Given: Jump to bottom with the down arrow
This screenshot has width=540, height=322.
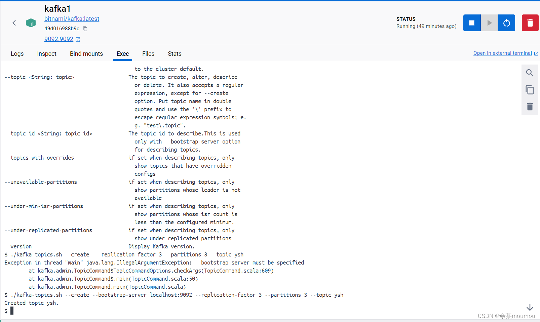Looking at the screenshot, I should click(530, 307).
